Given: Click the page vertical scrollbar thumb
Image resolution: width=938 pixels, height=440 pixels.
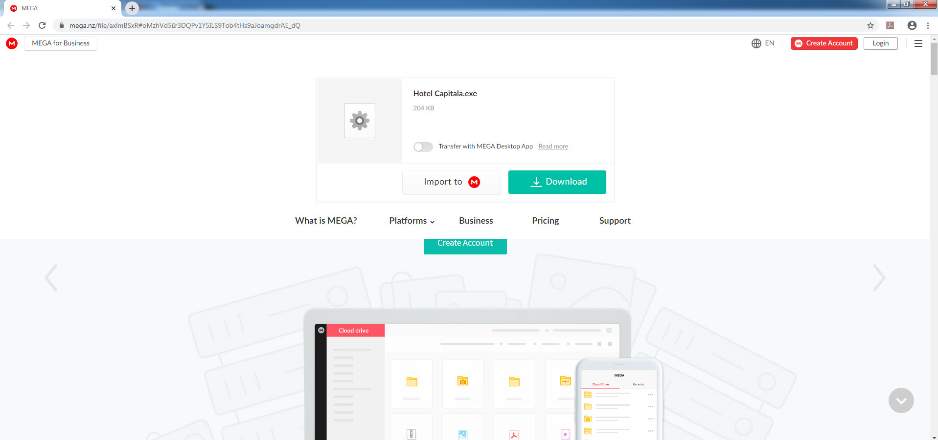Looking at the screenshot, I should point(934,59).
